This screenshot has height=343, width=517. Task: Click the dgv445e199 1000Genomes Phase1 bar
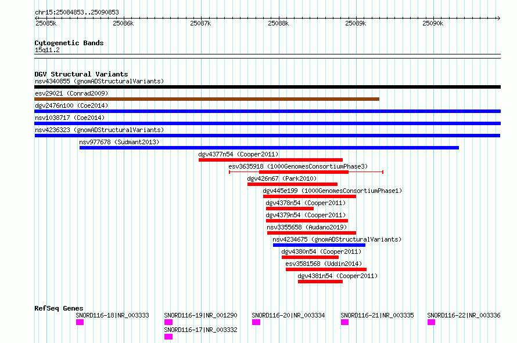310,196
